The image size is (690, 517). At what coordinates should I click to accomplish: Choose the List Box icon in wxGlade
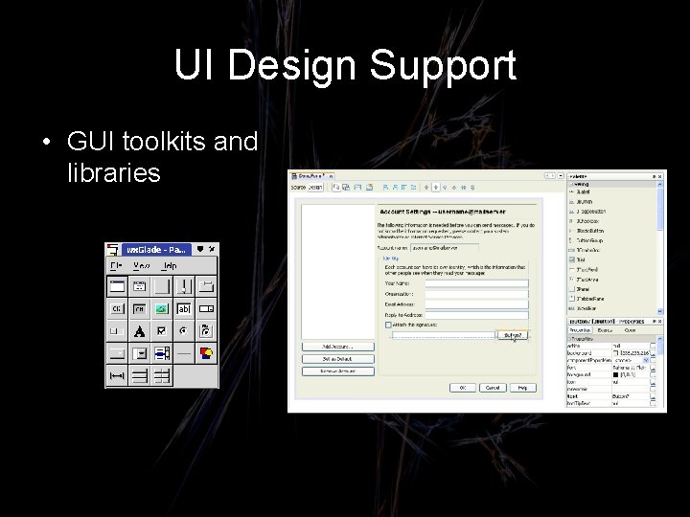(x=162, y=353)
